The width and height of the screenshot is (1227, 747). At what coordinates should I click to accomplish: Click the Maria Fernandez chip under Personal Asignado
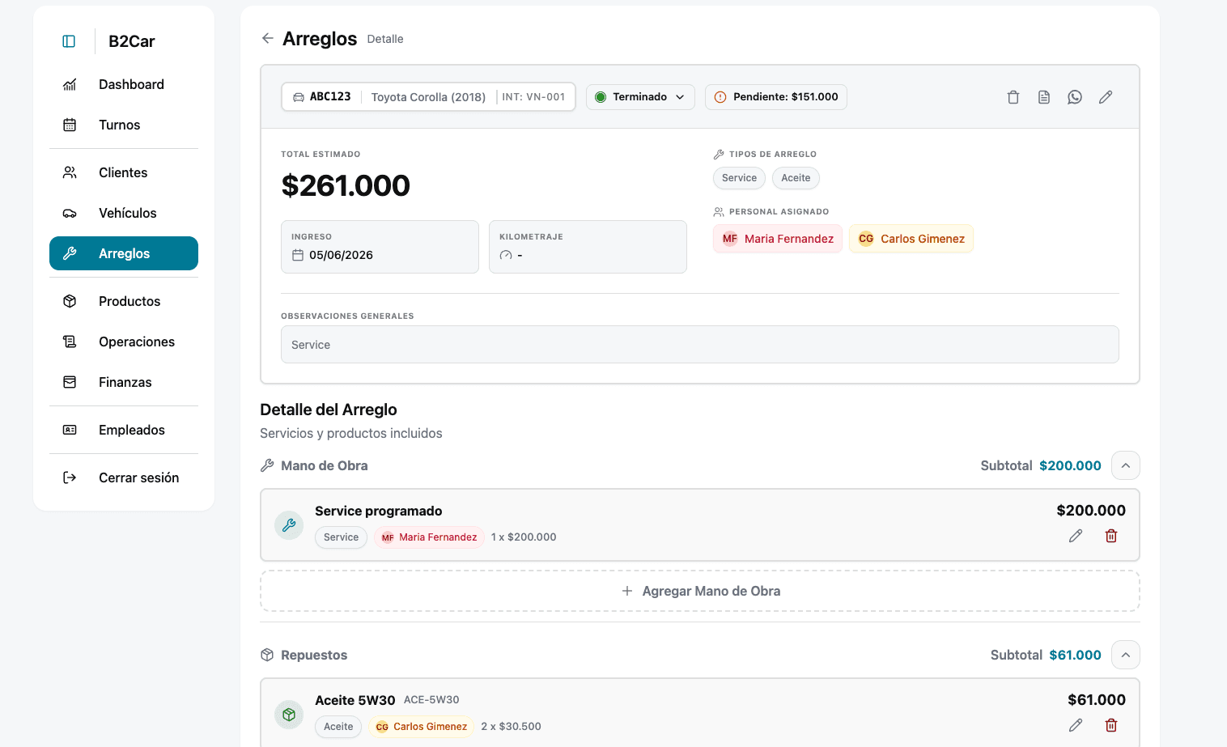click(x=778, y=239)
